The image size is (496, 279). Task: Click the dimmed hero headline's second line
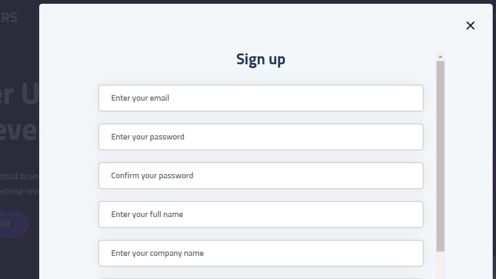point(19,130)
